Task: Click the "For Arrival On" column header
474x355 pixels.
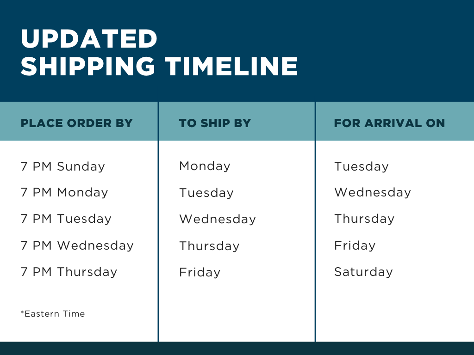Action: point(389,123)
